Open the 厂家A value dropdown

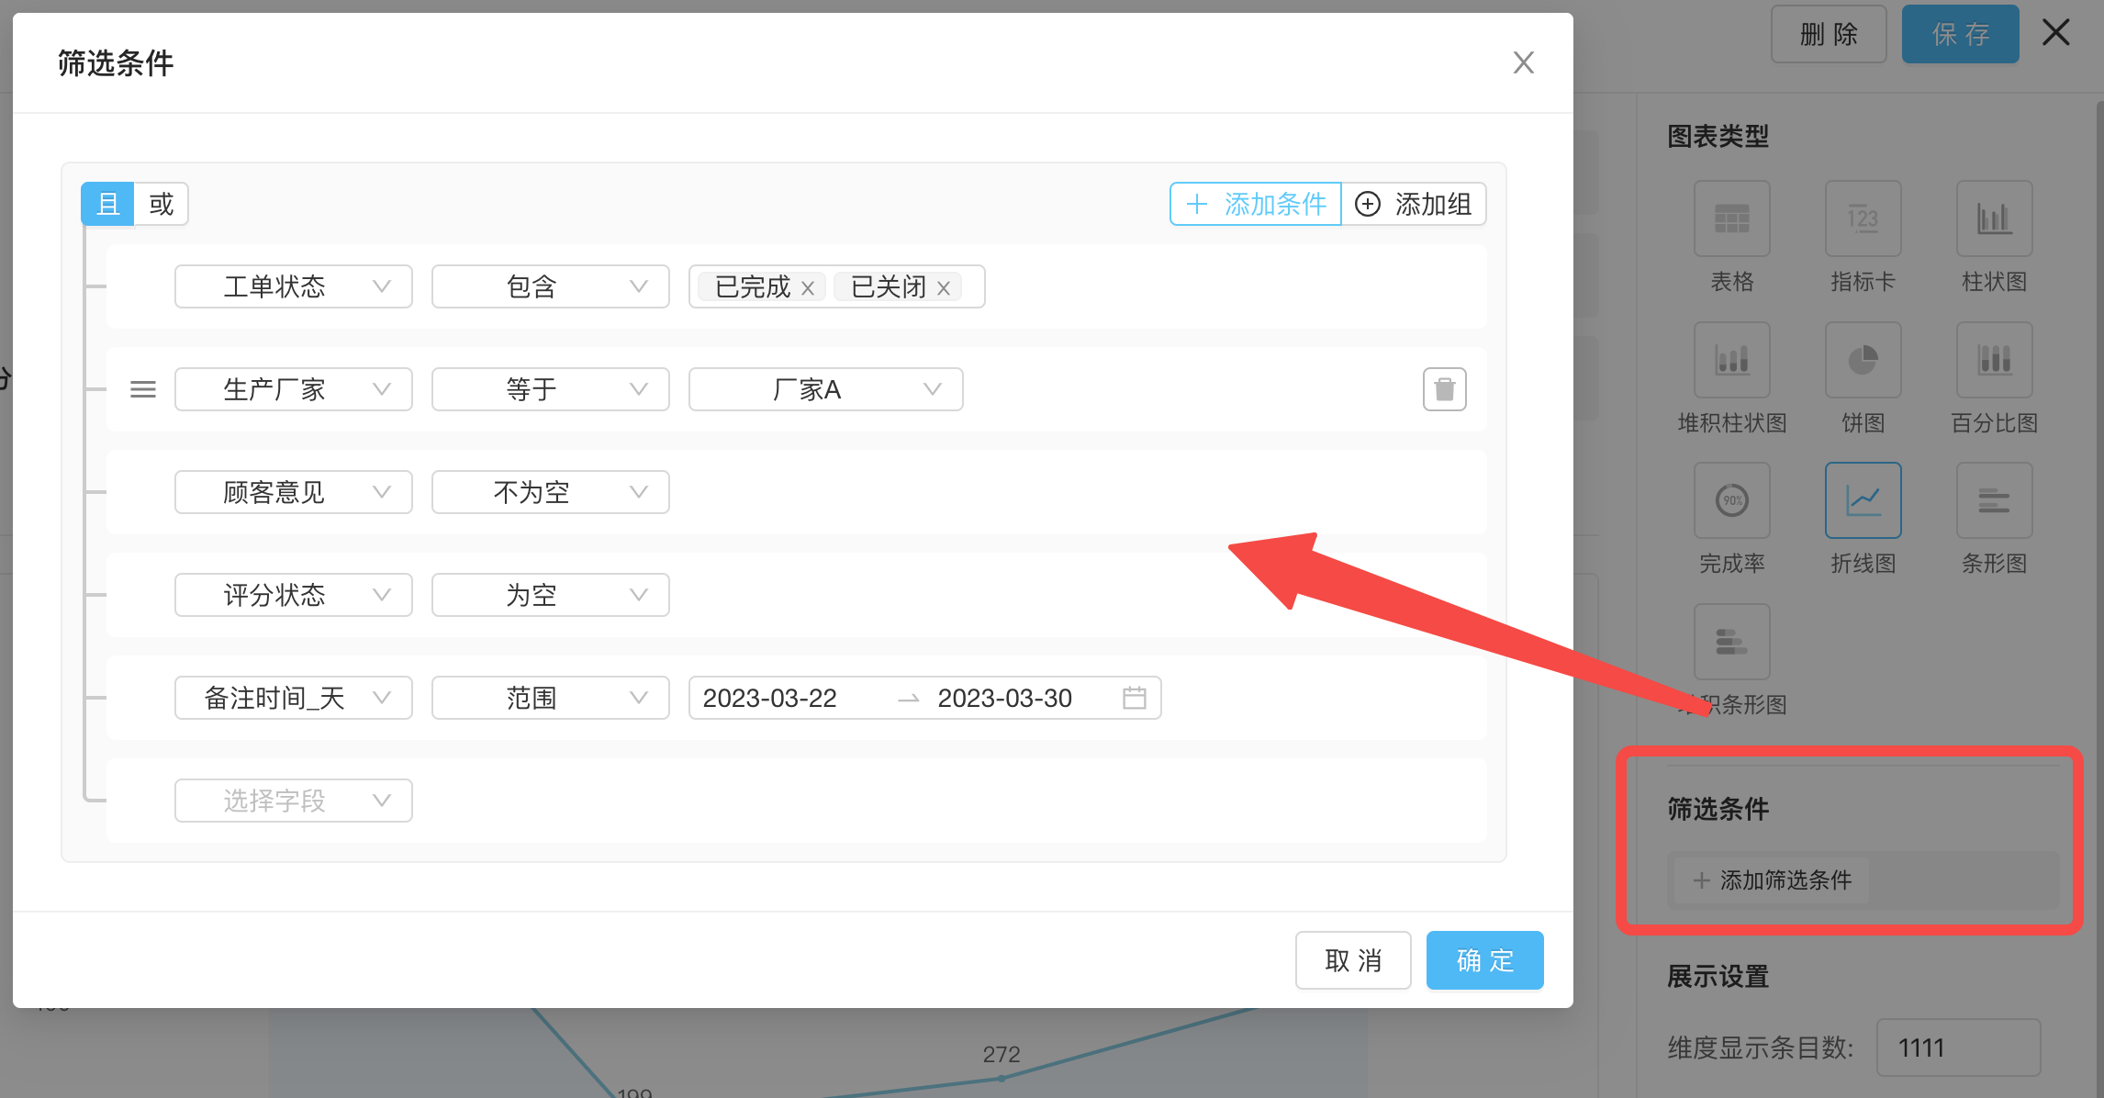click(x=825, y=389)
